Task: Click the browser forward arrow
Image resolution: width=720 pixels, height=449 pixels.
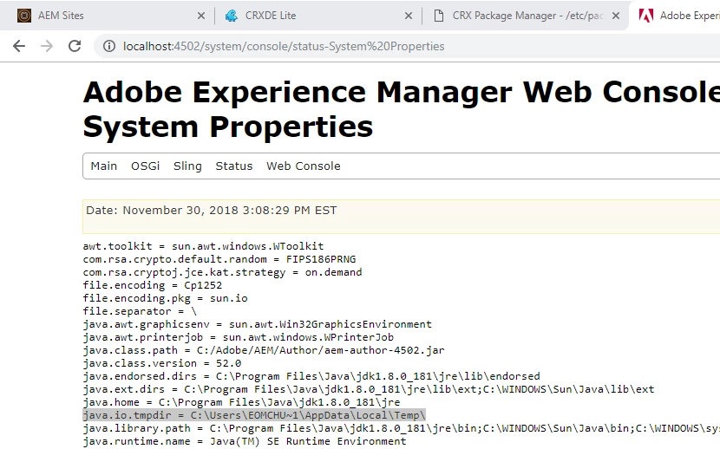Action: click(x=47, y=46)
